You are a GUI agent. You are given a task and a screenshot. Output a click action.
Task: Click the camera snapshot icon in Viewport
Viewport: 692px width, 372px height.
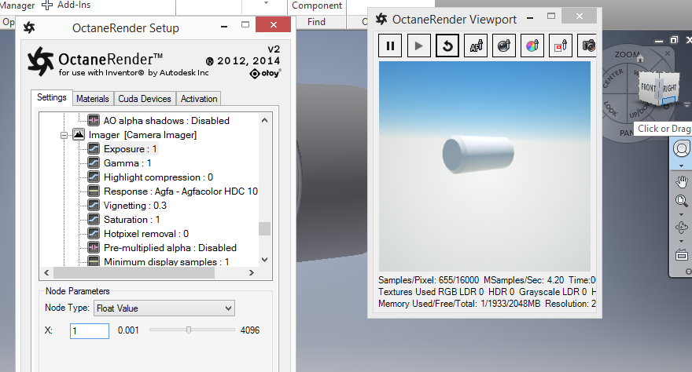587,46
